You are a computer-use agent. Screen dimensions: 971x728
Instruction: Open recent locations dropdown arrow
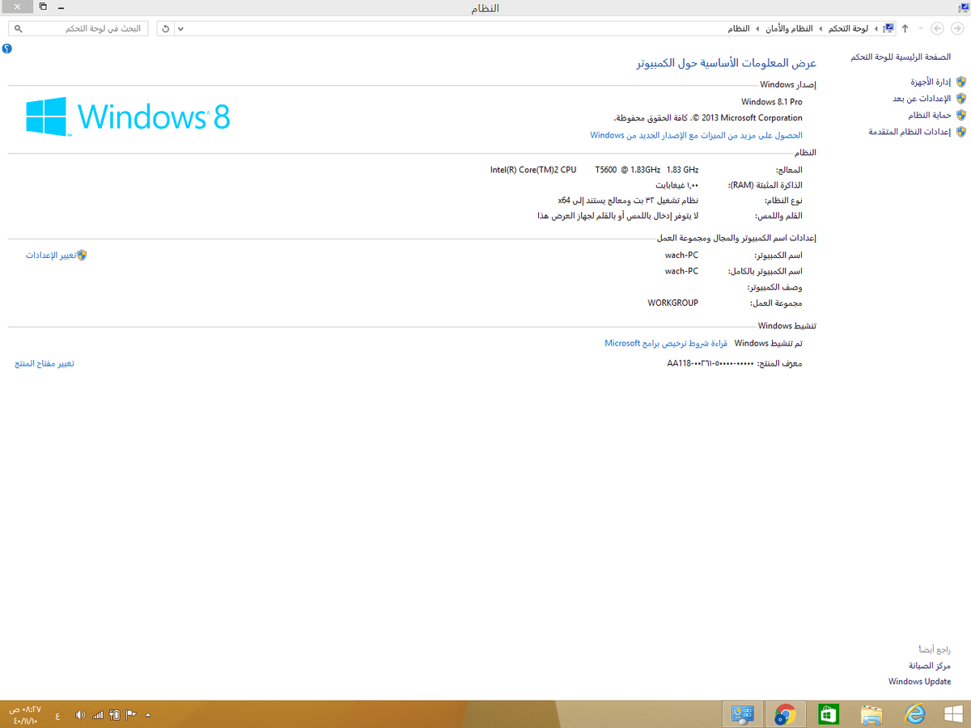tap(920, 28)
